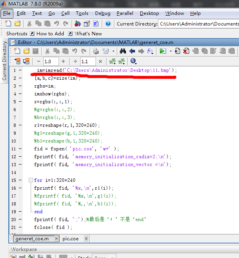The image size is (239, 258).
Task: Close the pic.coe tab
Action: click(x=86, y=238)
